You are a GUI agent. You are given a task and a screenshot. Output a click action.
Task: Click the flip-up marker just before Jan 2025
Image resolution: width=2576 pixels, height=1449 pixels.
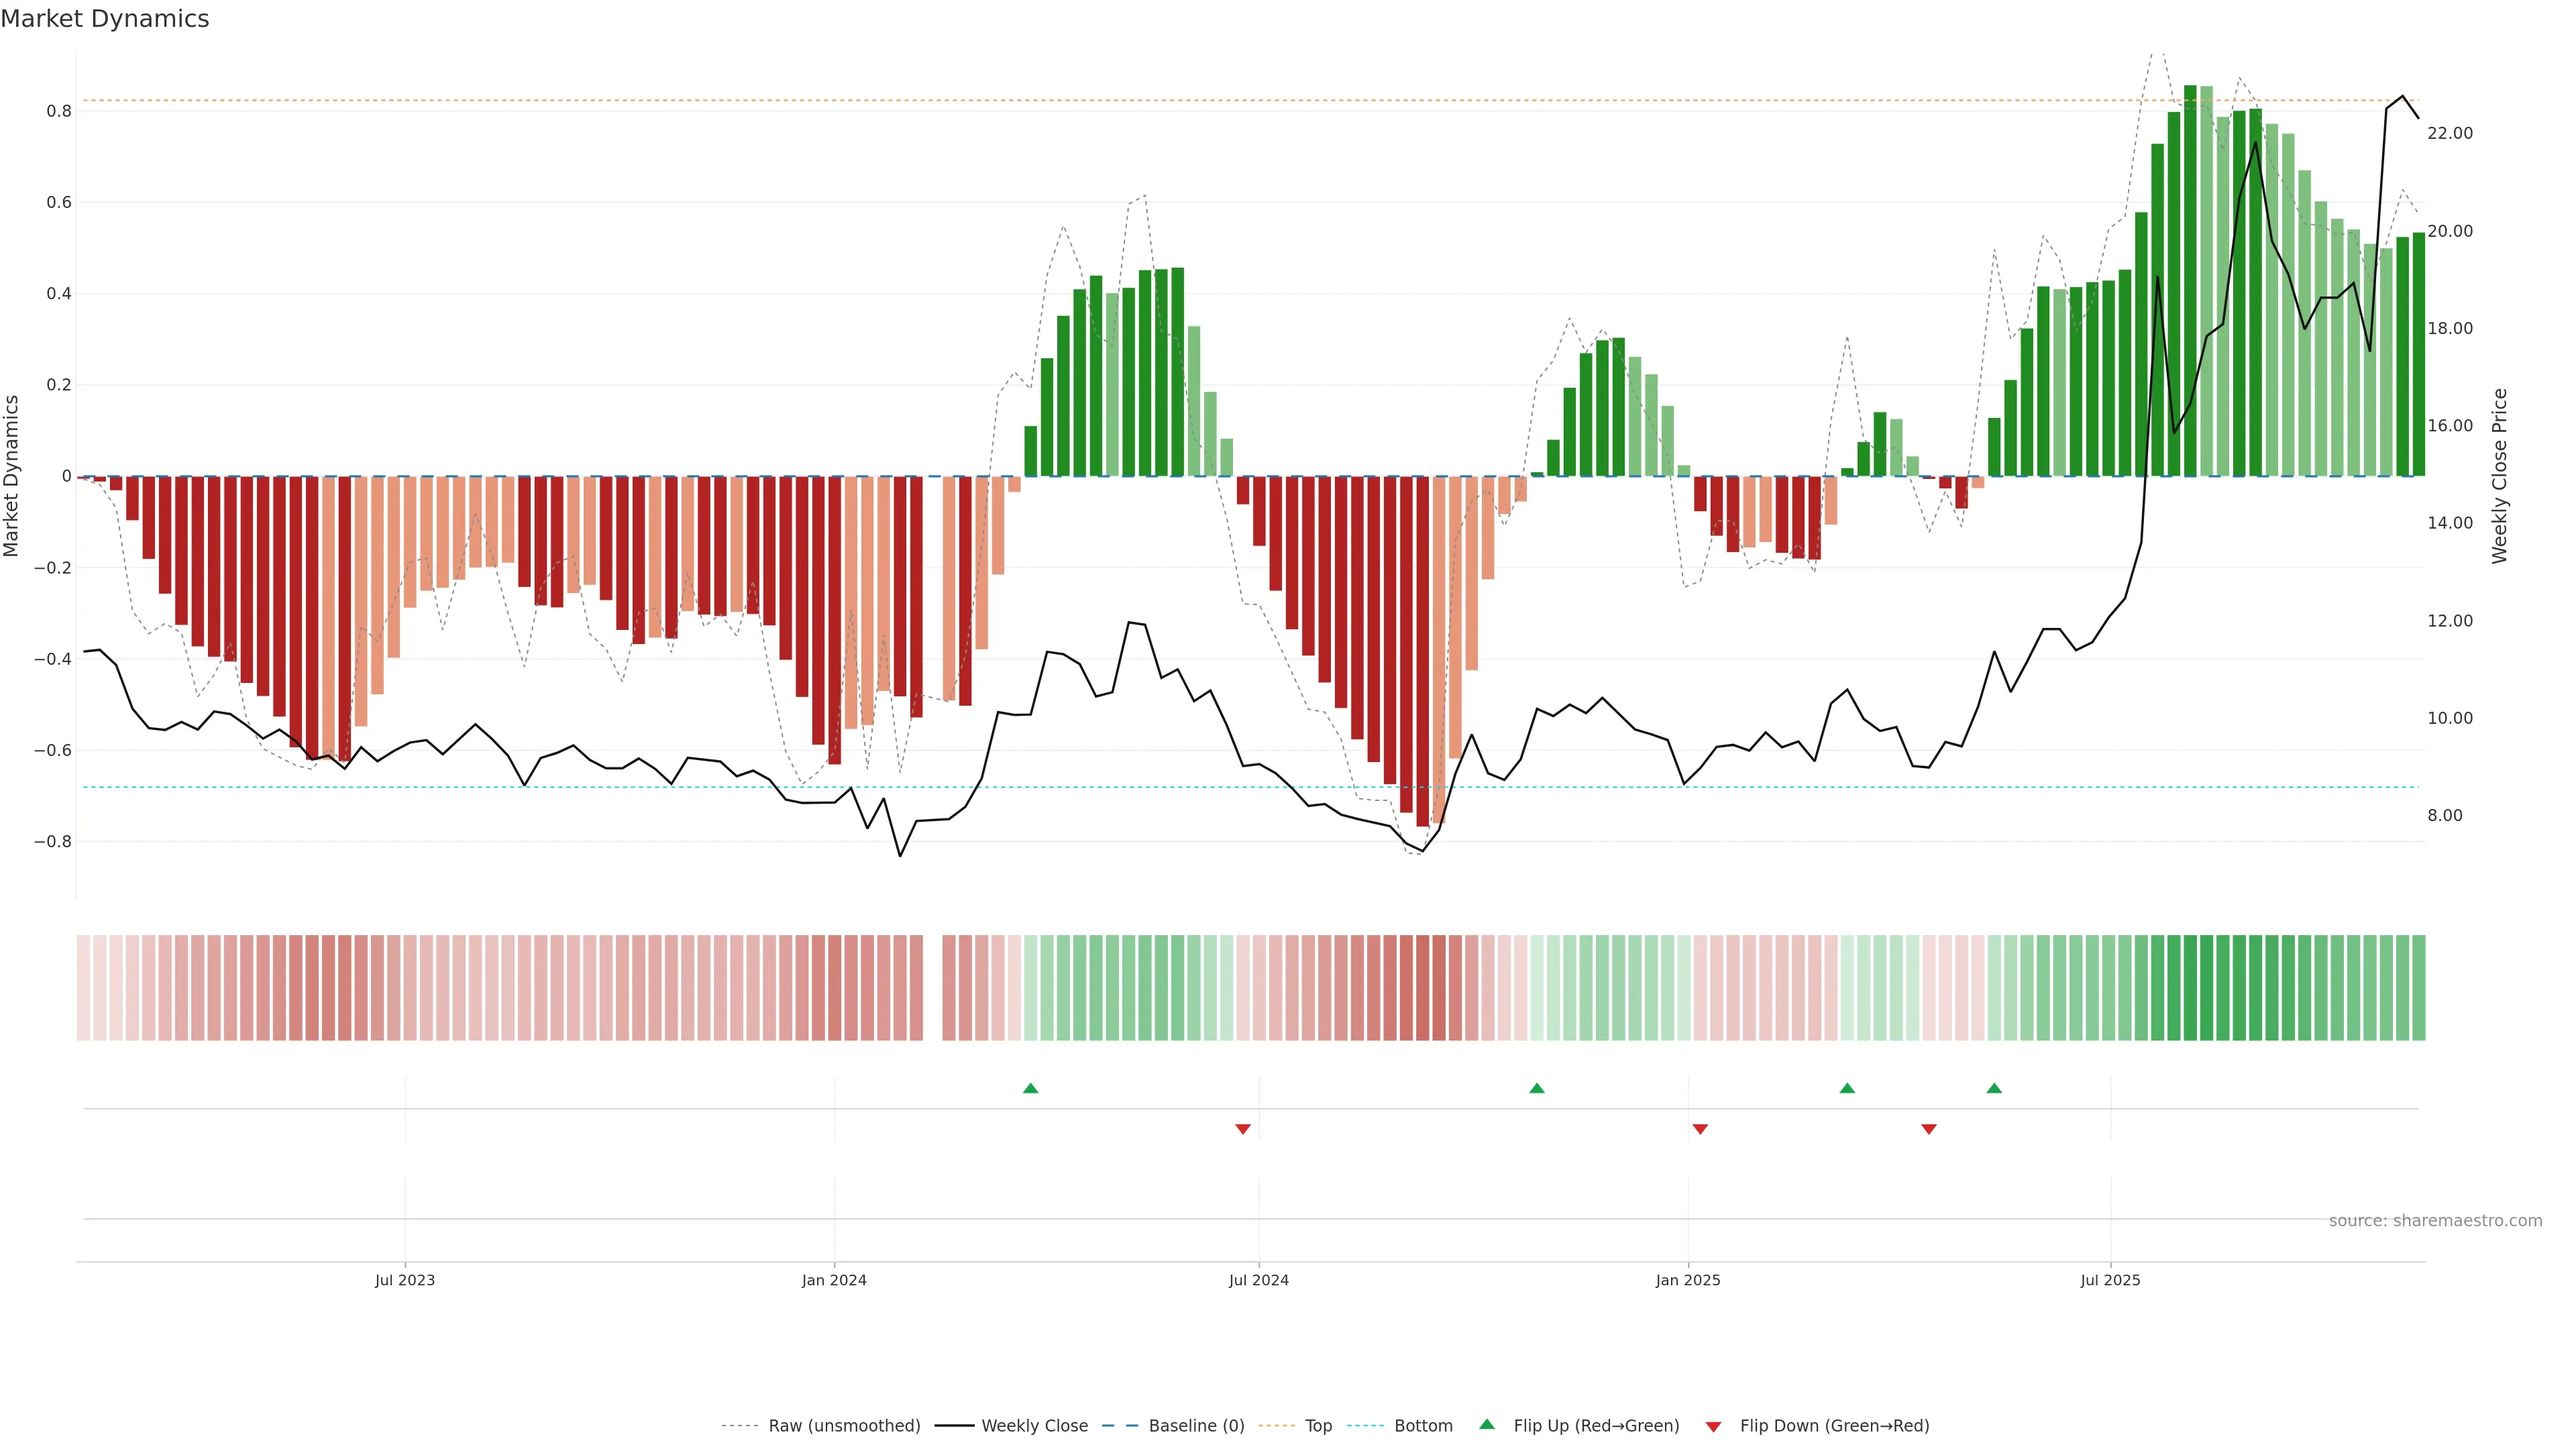tap(1537, 1088)
